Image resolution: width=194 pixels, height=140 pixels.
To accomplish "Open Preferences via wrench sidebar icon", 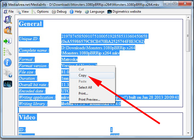I will click(8, 52).
